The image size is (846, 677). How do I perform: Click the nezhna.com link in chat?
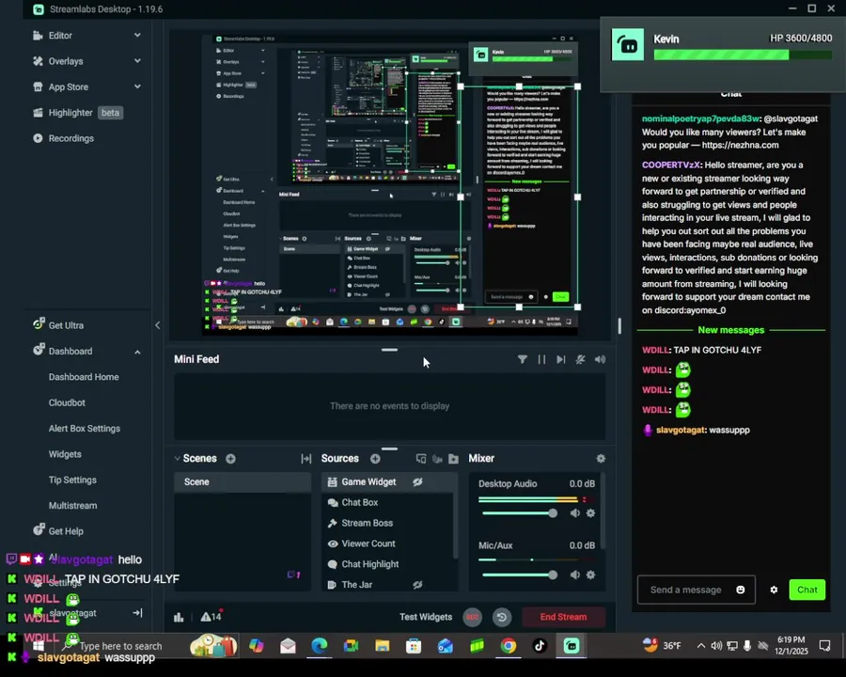point(741,145)
